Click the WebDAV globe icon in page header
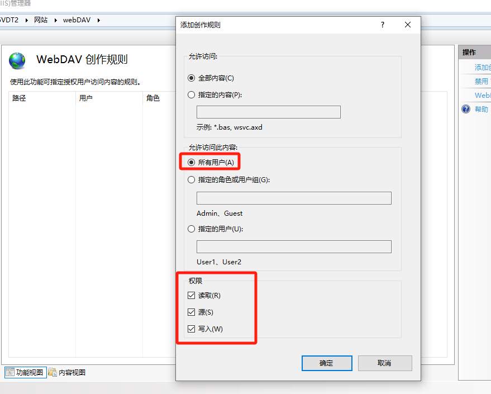The image size is (491, 394). 17,60
